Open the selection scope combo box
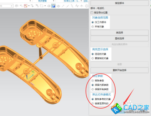 point(7,6)
